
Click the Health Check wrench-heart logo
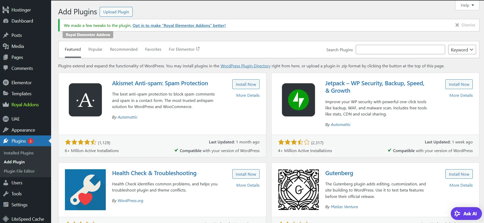pos(85,190)
